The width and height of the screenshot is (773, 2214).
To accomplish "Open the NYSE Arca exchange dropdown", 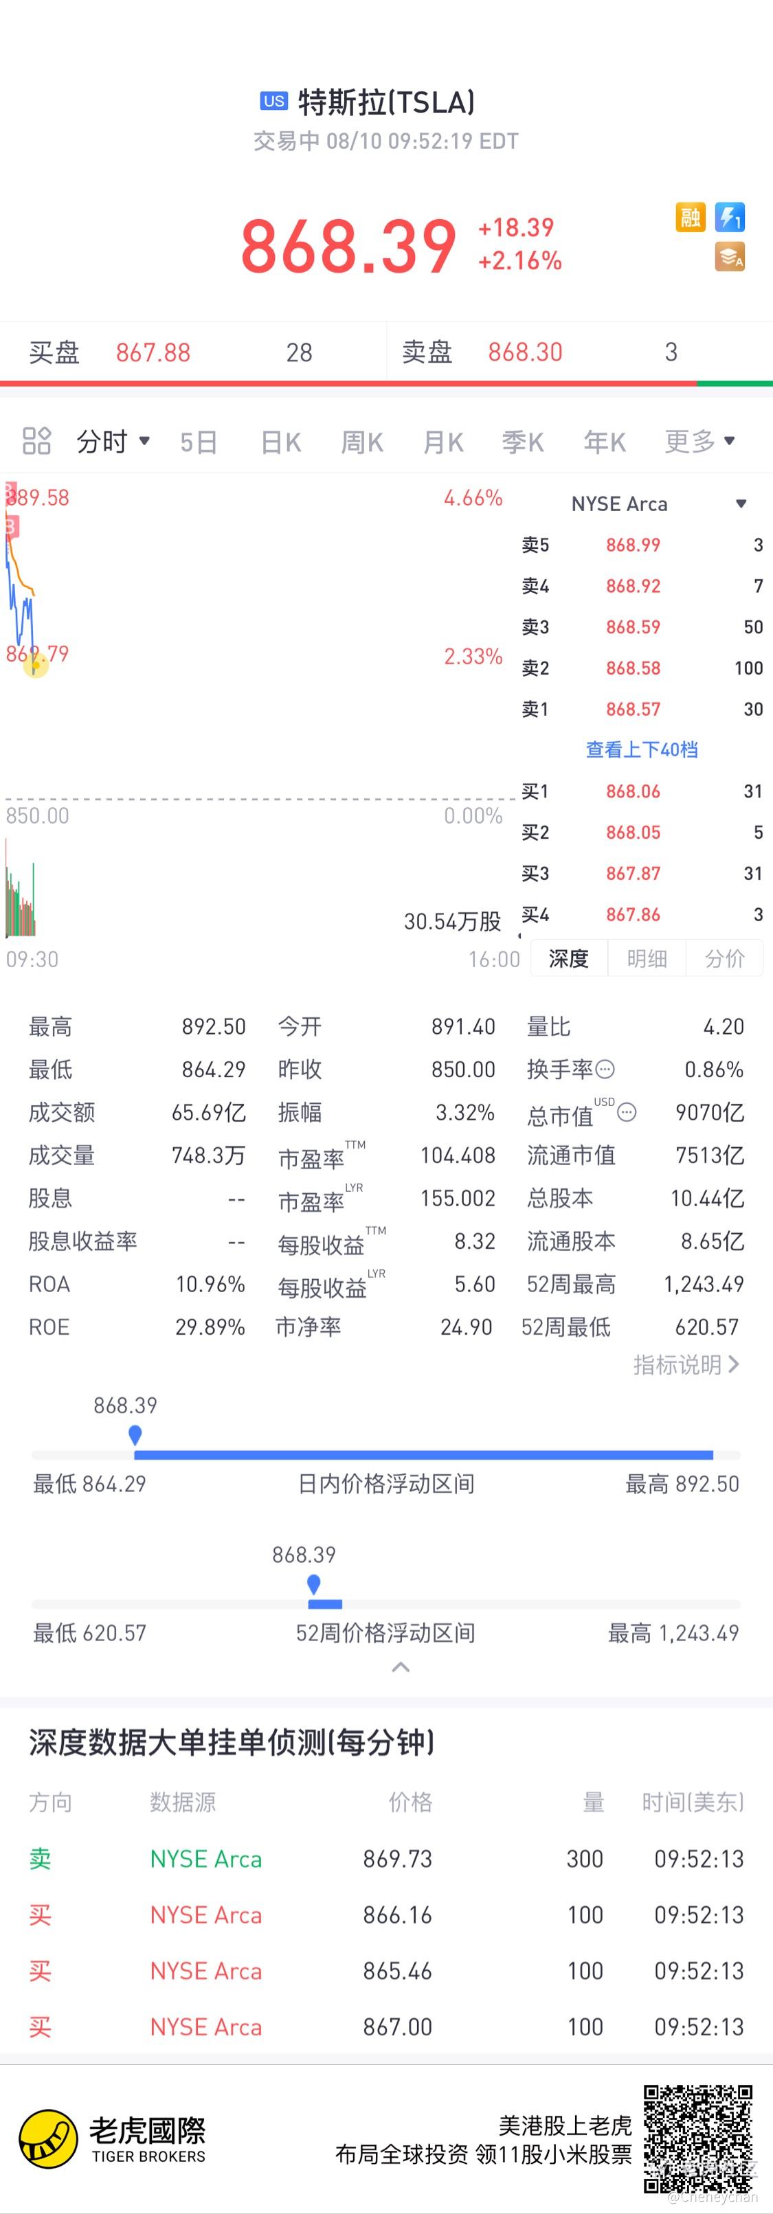I will point(659,504).
